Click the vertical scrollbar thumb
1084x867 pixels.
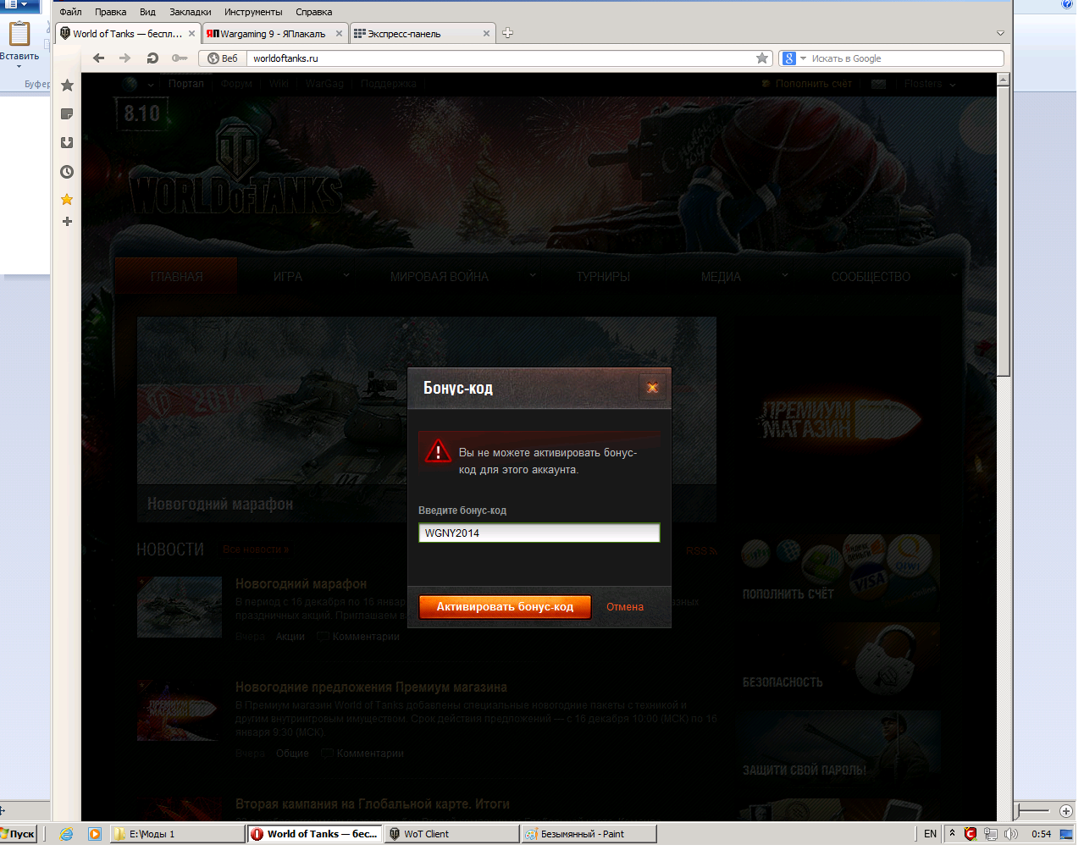pyautogui.click(x=1004, y=231)
